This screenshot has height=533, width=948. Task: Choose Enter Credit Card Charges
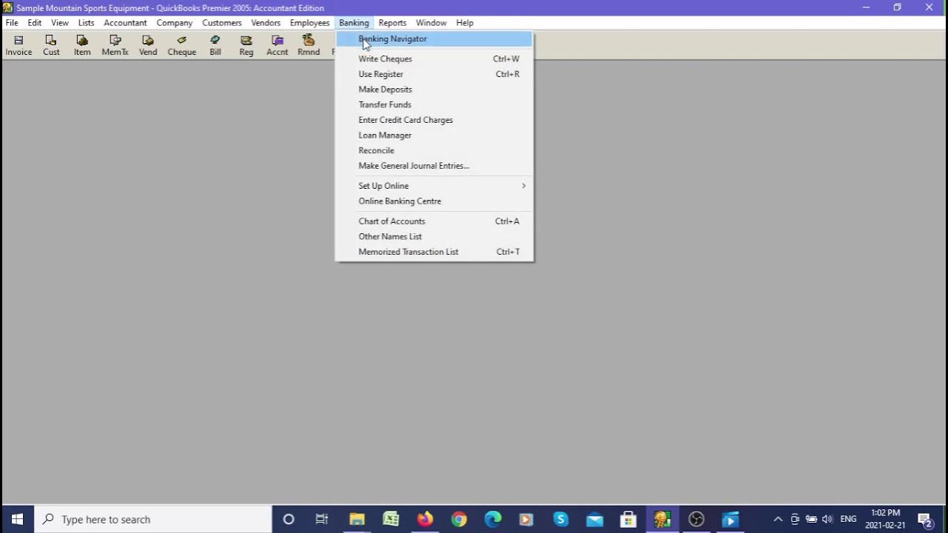(434, 120)
